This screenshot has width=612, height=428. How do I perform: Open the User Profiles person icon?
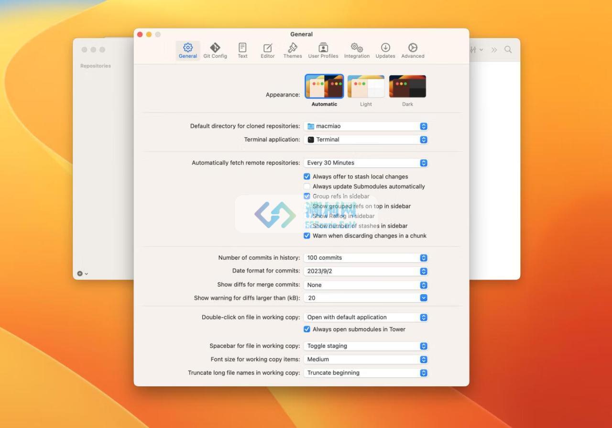[x=323, y=47]
